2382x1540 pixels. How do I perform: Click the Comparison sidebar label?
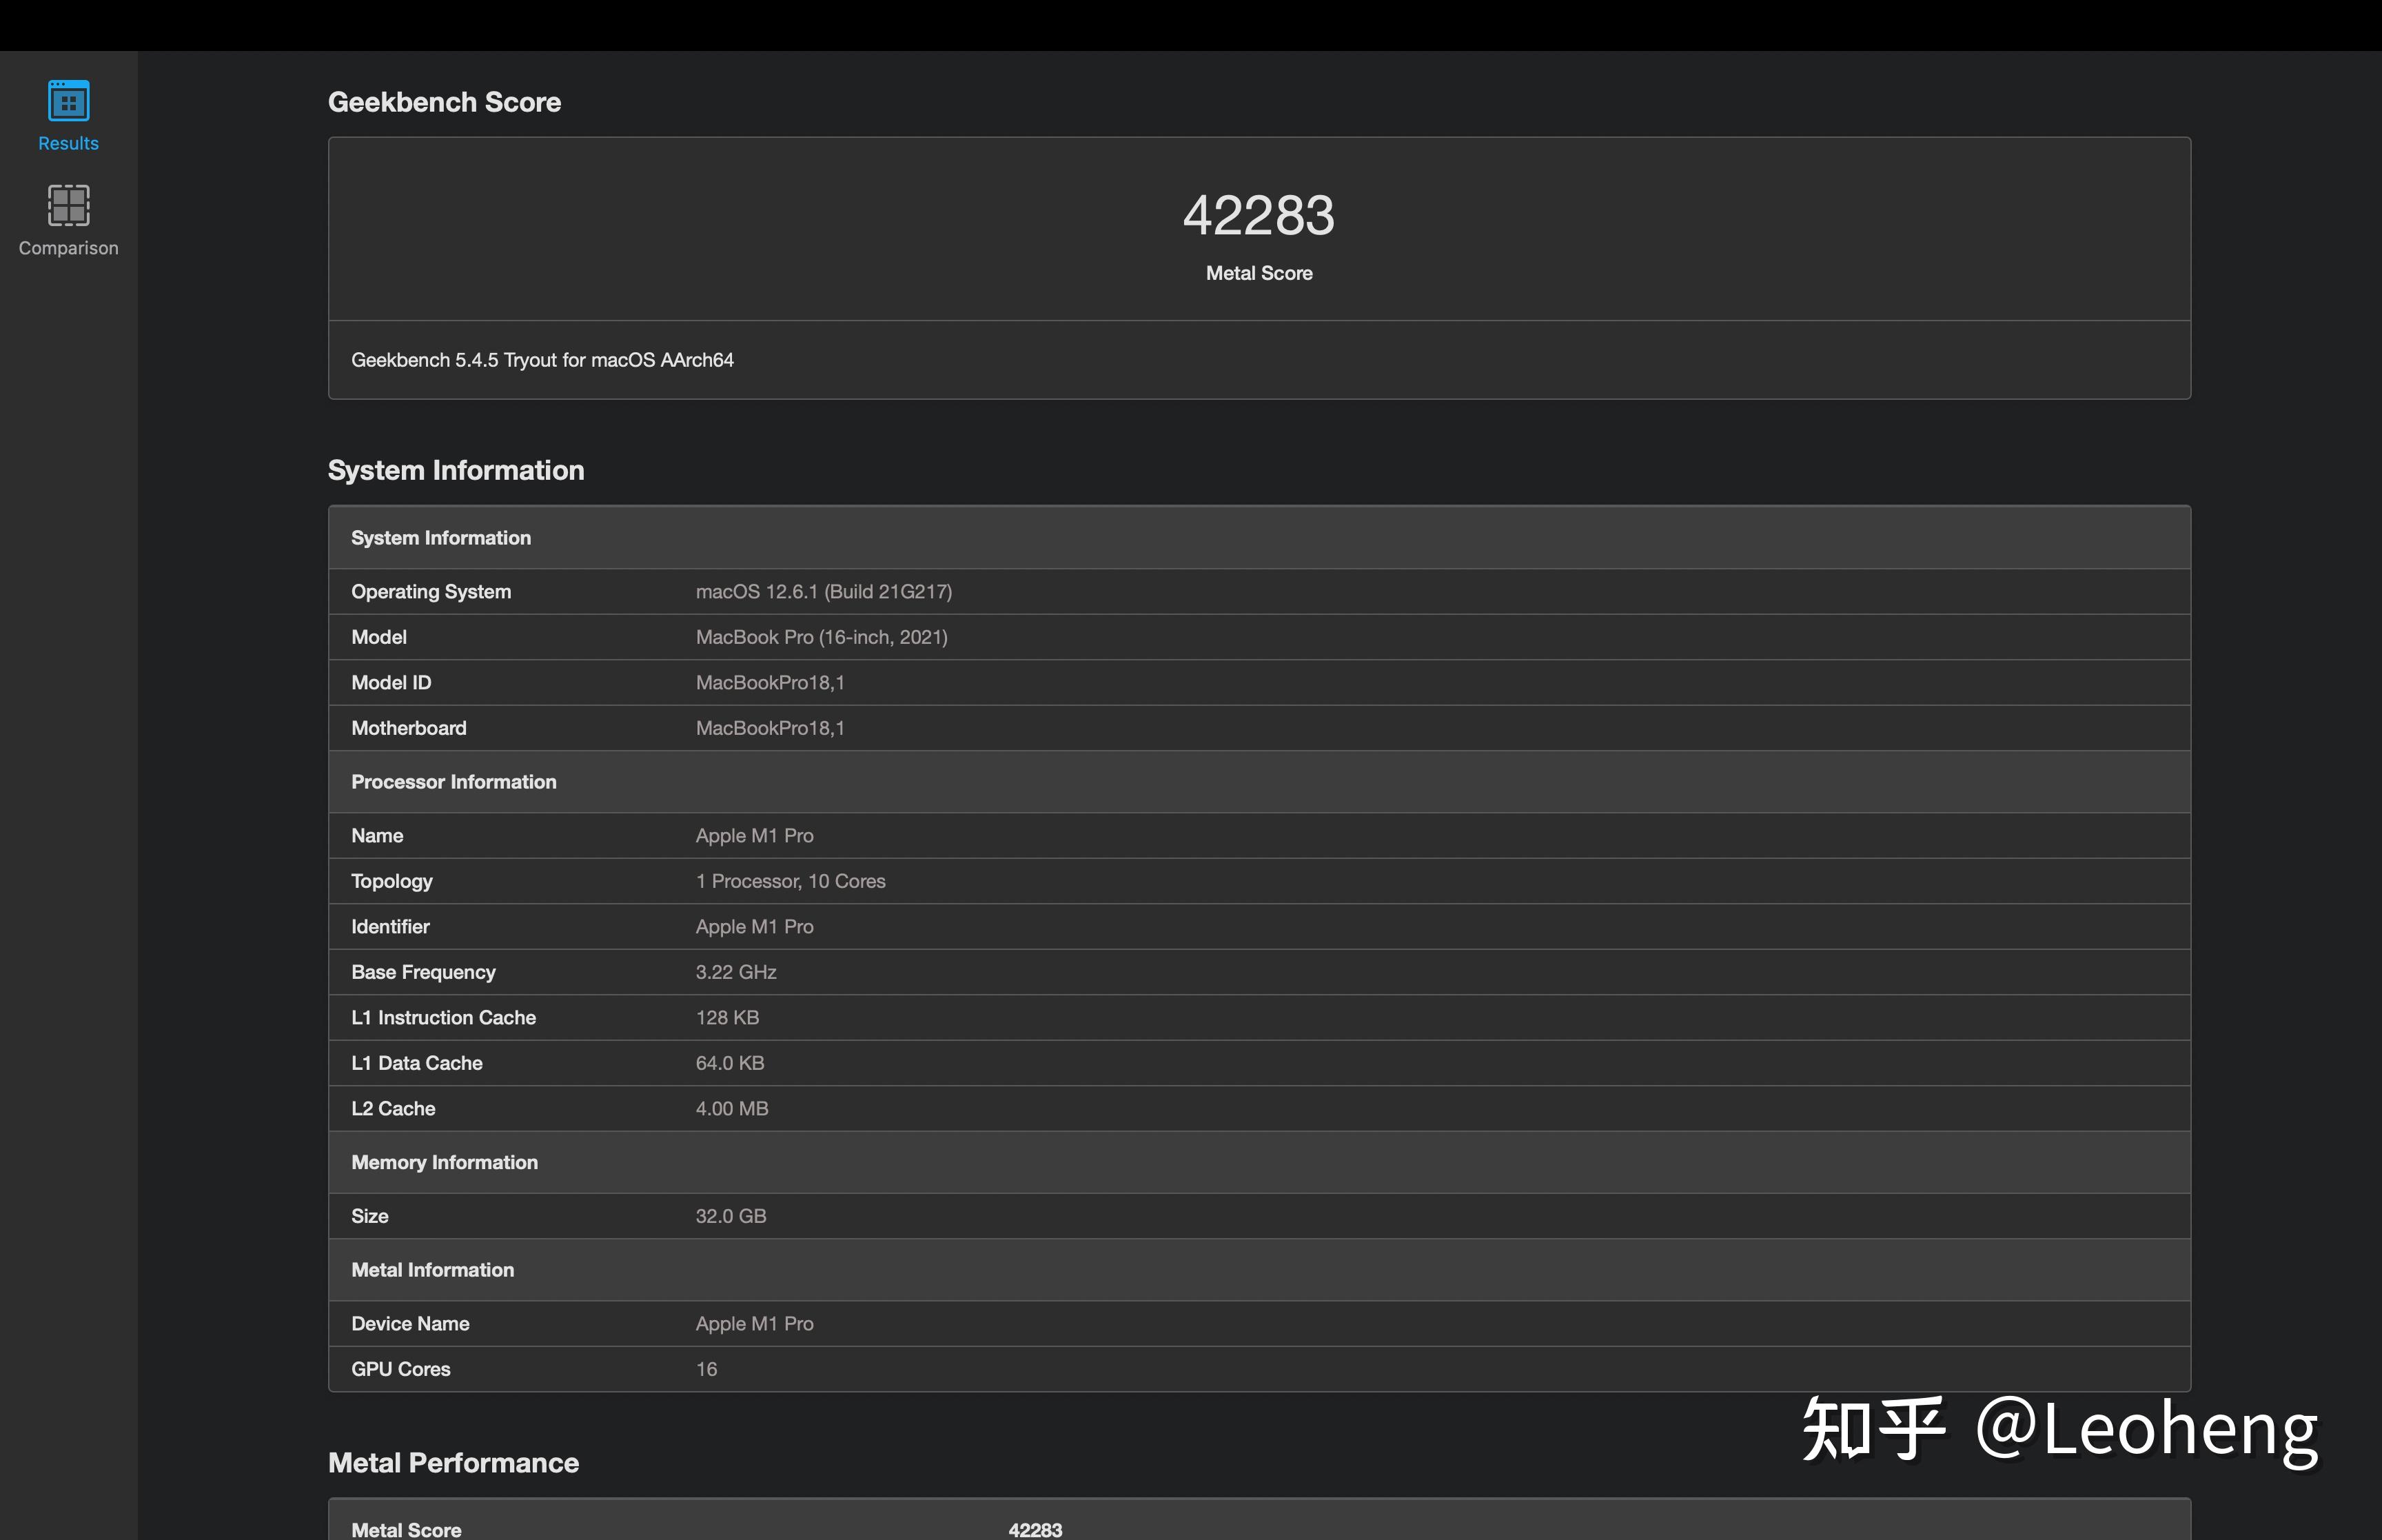pyautogui.click(x=68, y=248)
